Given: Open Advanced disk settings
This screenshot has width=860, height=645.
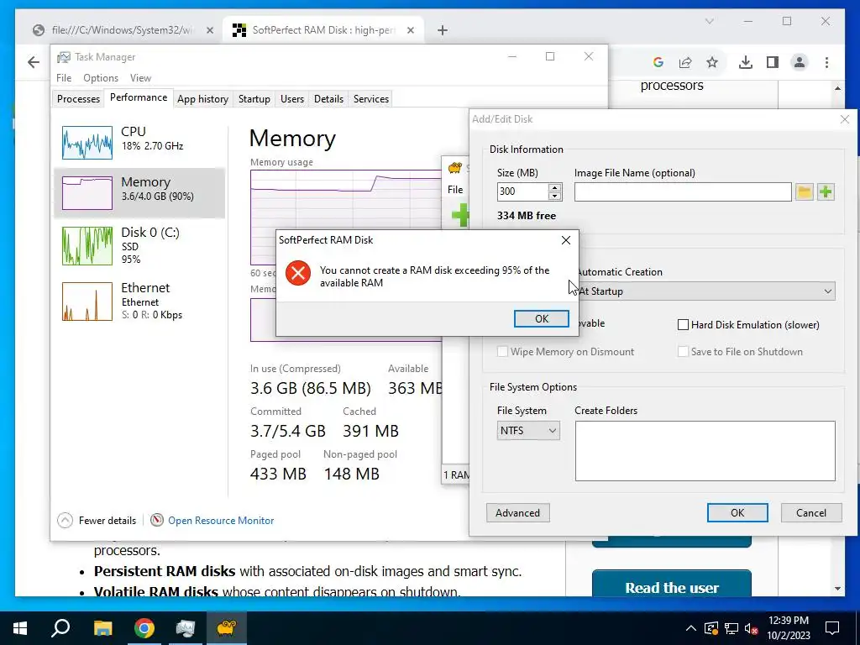Looking at the screenshot, I should [x=517, y=513].
